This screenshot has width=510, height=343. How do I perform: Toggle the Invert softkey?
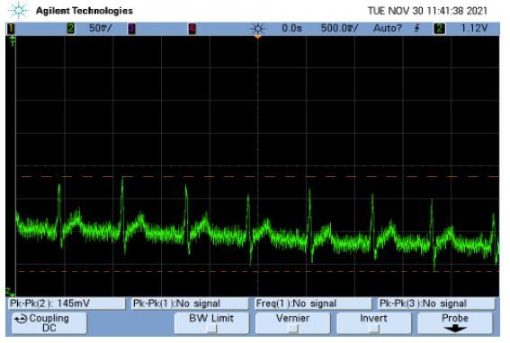(373, 323)
